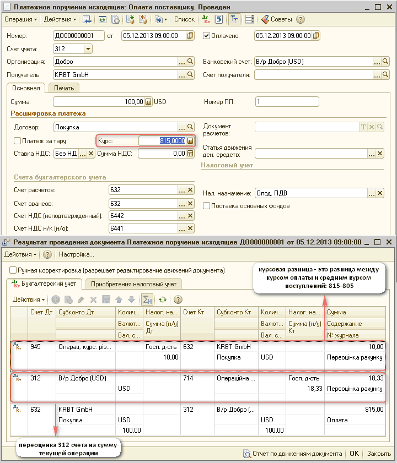The width and height of the screenshot is (397, 463).
Task: Clear the Счет расчетов field with X
Action: point(190,190)
